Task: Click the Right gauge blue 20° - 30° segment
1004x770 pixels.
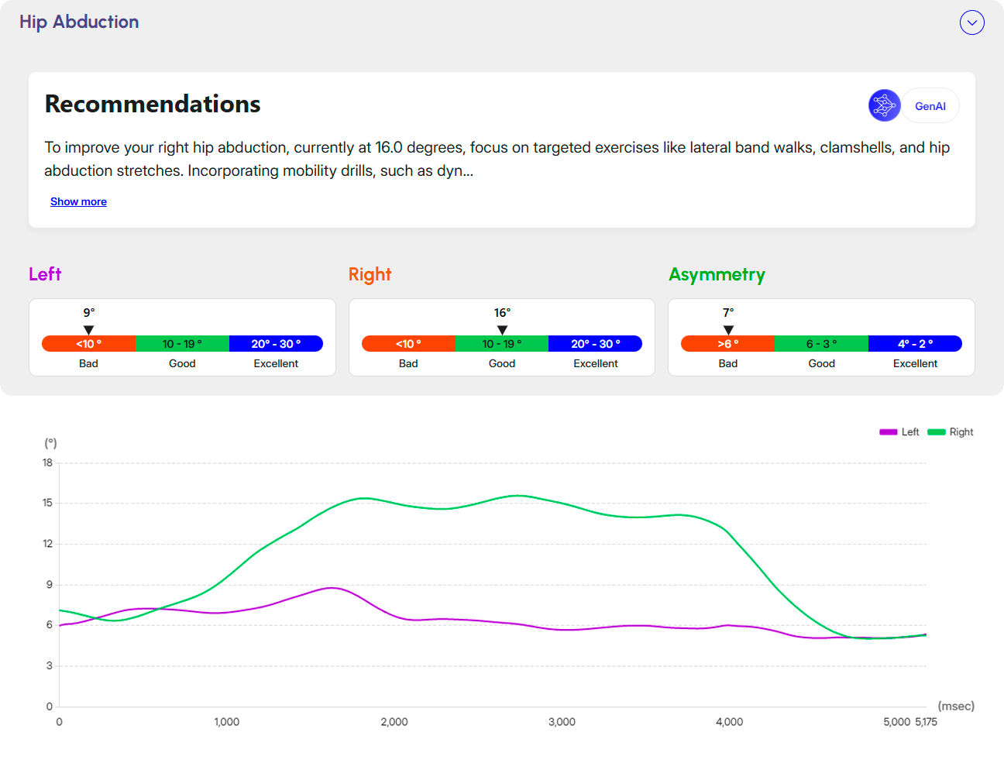Action: [596, 344]
